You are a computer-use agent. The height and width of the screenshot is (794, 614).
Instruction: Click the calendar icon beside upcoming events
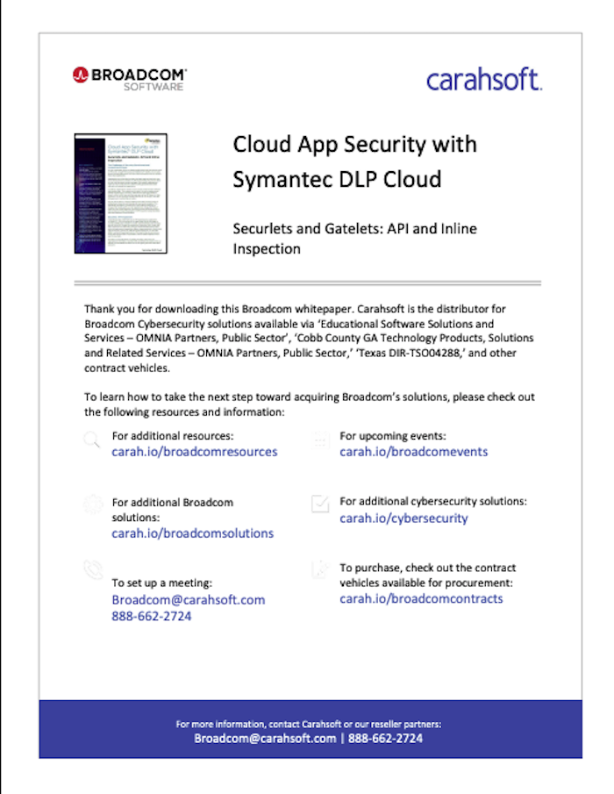(320, 440)
